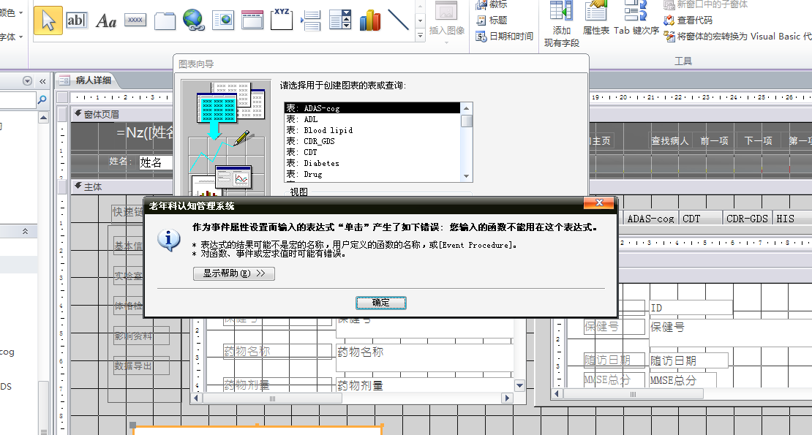Open the Tab 键次序 tab order dialog
This screenshot has width=812, height=435.
pyautogui.click(x=636, y=18)
